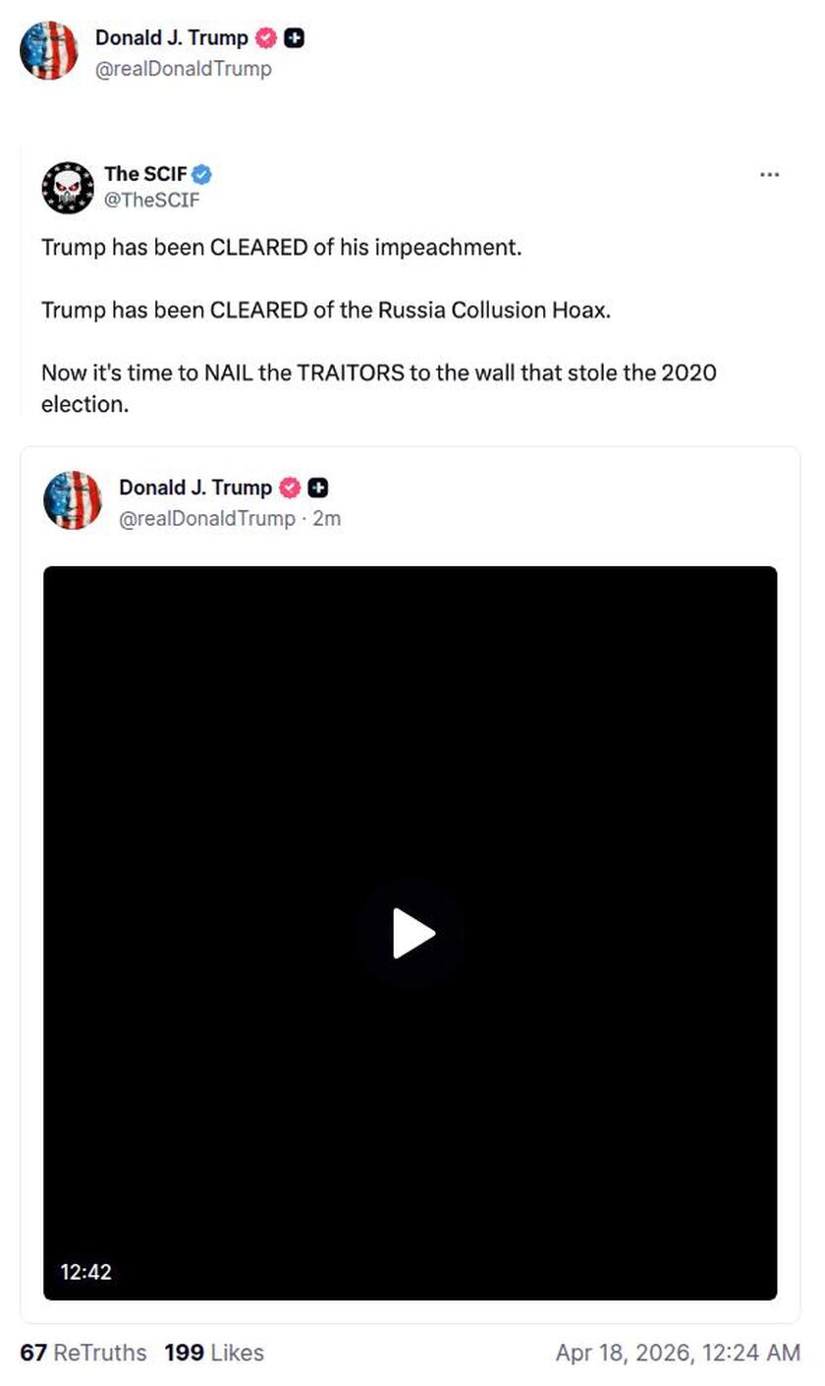
Task: Click the quoted post's Trump avatar
Action: pos(73,500)
